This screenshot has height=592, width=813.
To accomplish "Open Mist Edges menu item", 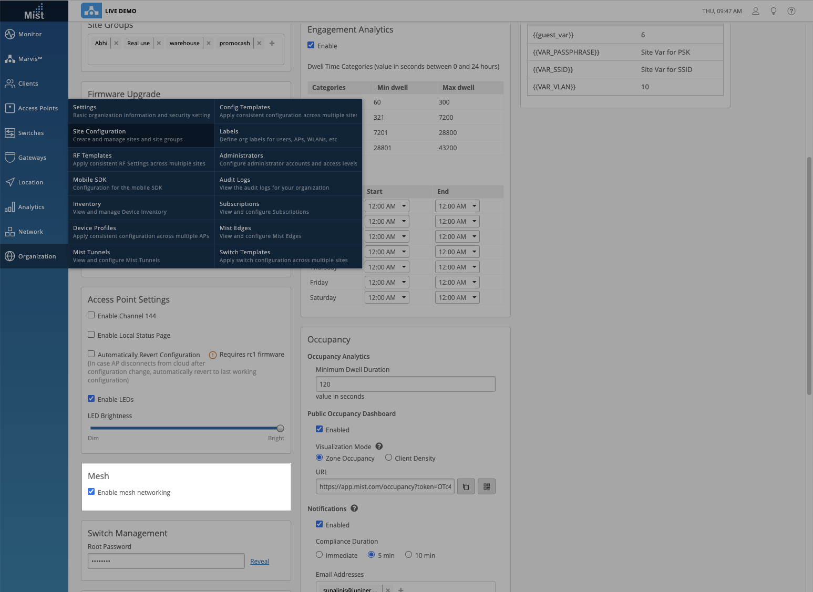I will pos(289,232).
